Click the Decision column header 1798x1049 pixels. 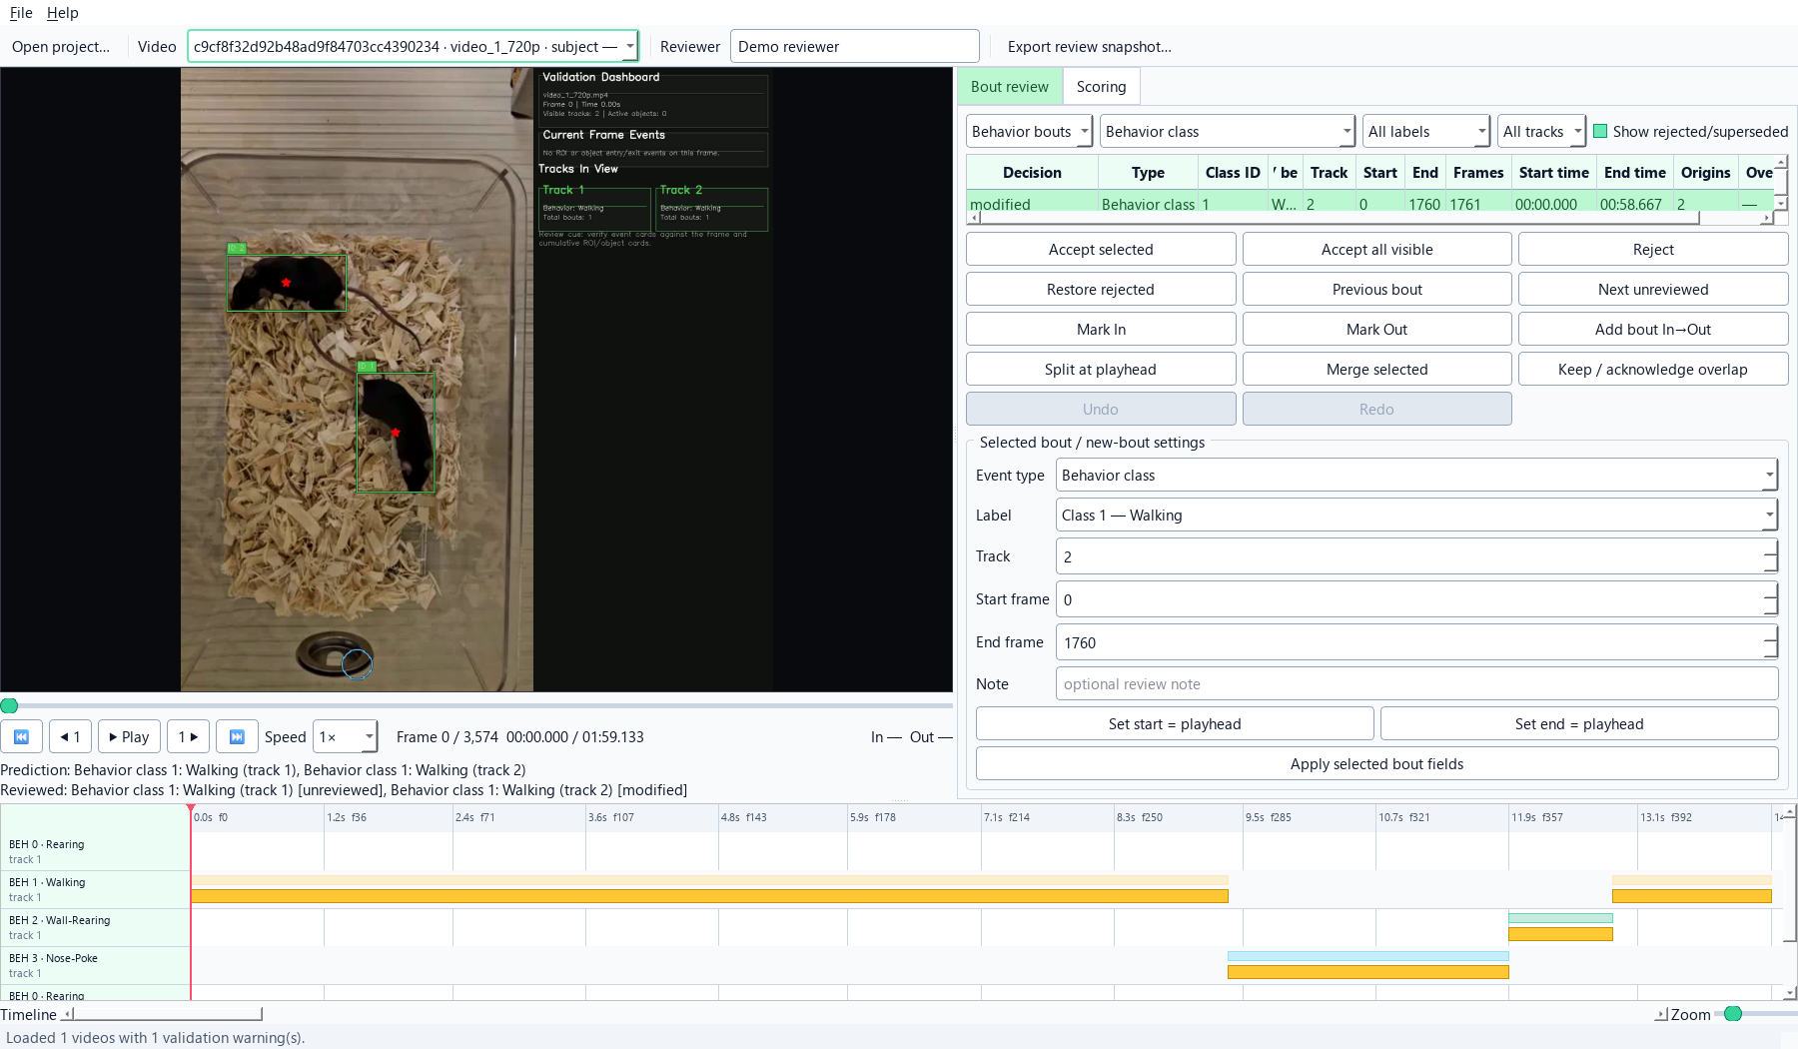pos(1032,172)
